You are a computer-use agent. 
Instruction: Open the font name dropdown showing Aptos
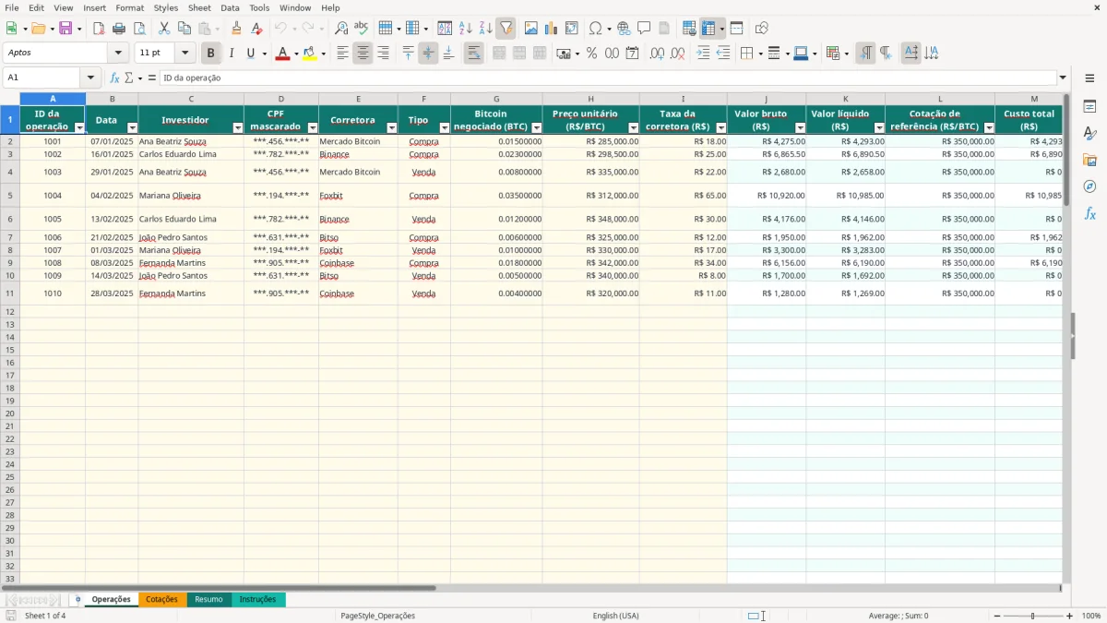pyautogui.click(x=118, y=54)
